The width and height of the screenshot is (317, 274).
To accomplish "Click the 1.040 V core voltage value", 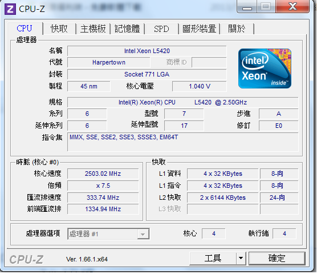I will coord(200,86).
